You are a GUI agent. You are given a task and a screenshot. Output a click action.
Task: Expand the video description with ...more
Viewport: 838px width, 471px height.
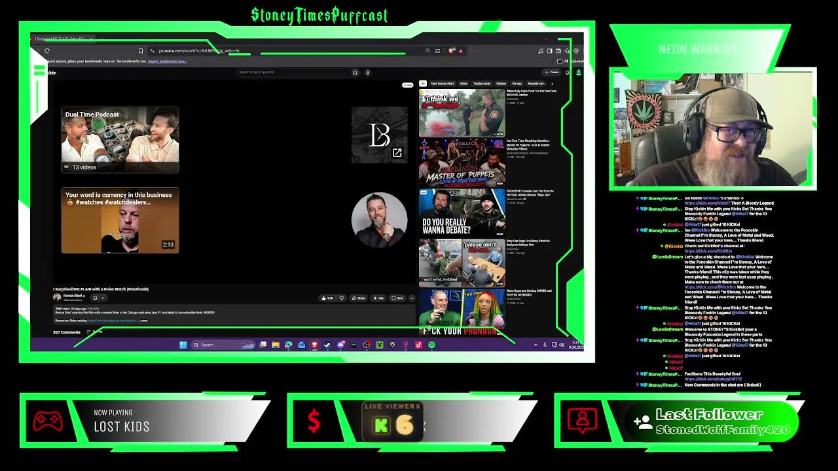(143, 321)
